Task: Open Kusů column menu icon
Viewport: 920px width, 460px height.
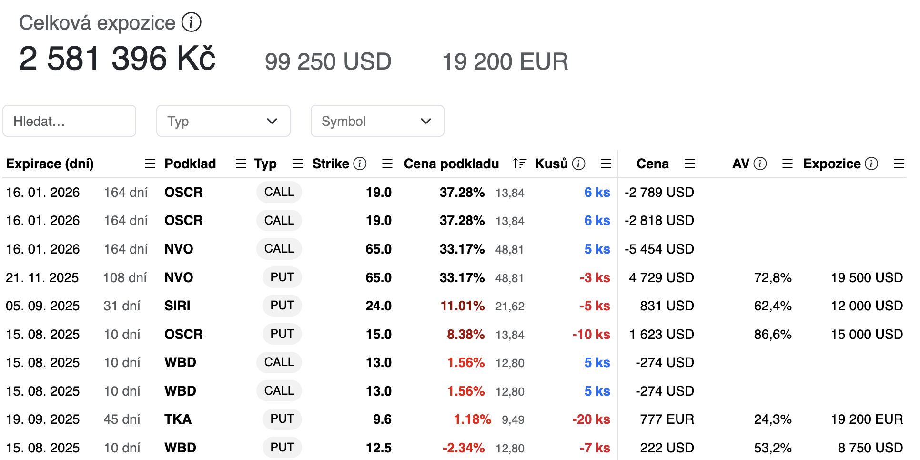Action: click(606, 164)
